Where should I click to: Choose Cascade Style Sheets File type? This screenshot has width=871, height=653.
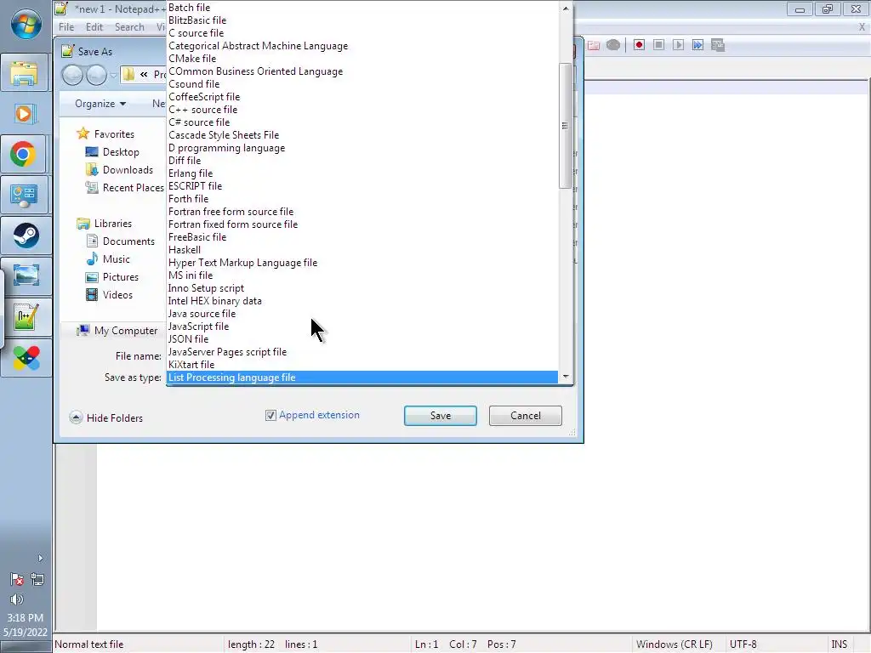[362, 135]
